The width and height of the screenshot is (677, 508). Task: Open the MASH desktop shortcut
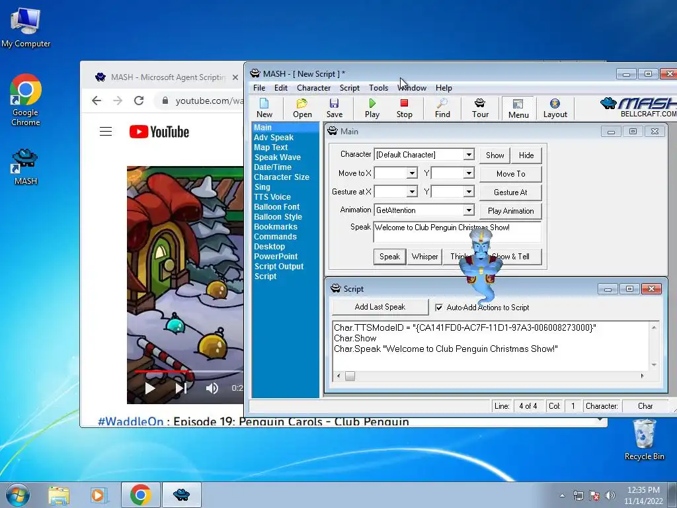point(26,167)
